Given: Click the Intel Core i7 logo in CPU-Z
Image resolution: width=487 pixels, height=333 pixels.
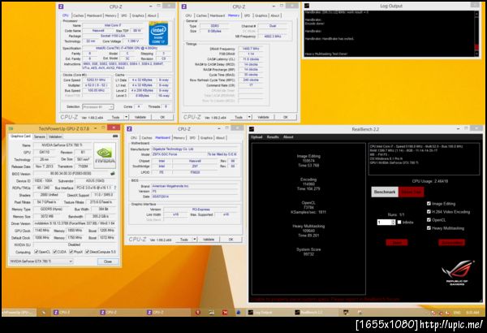Looking at the screenshot, I should pyautogui.click(x=158, y=33).
